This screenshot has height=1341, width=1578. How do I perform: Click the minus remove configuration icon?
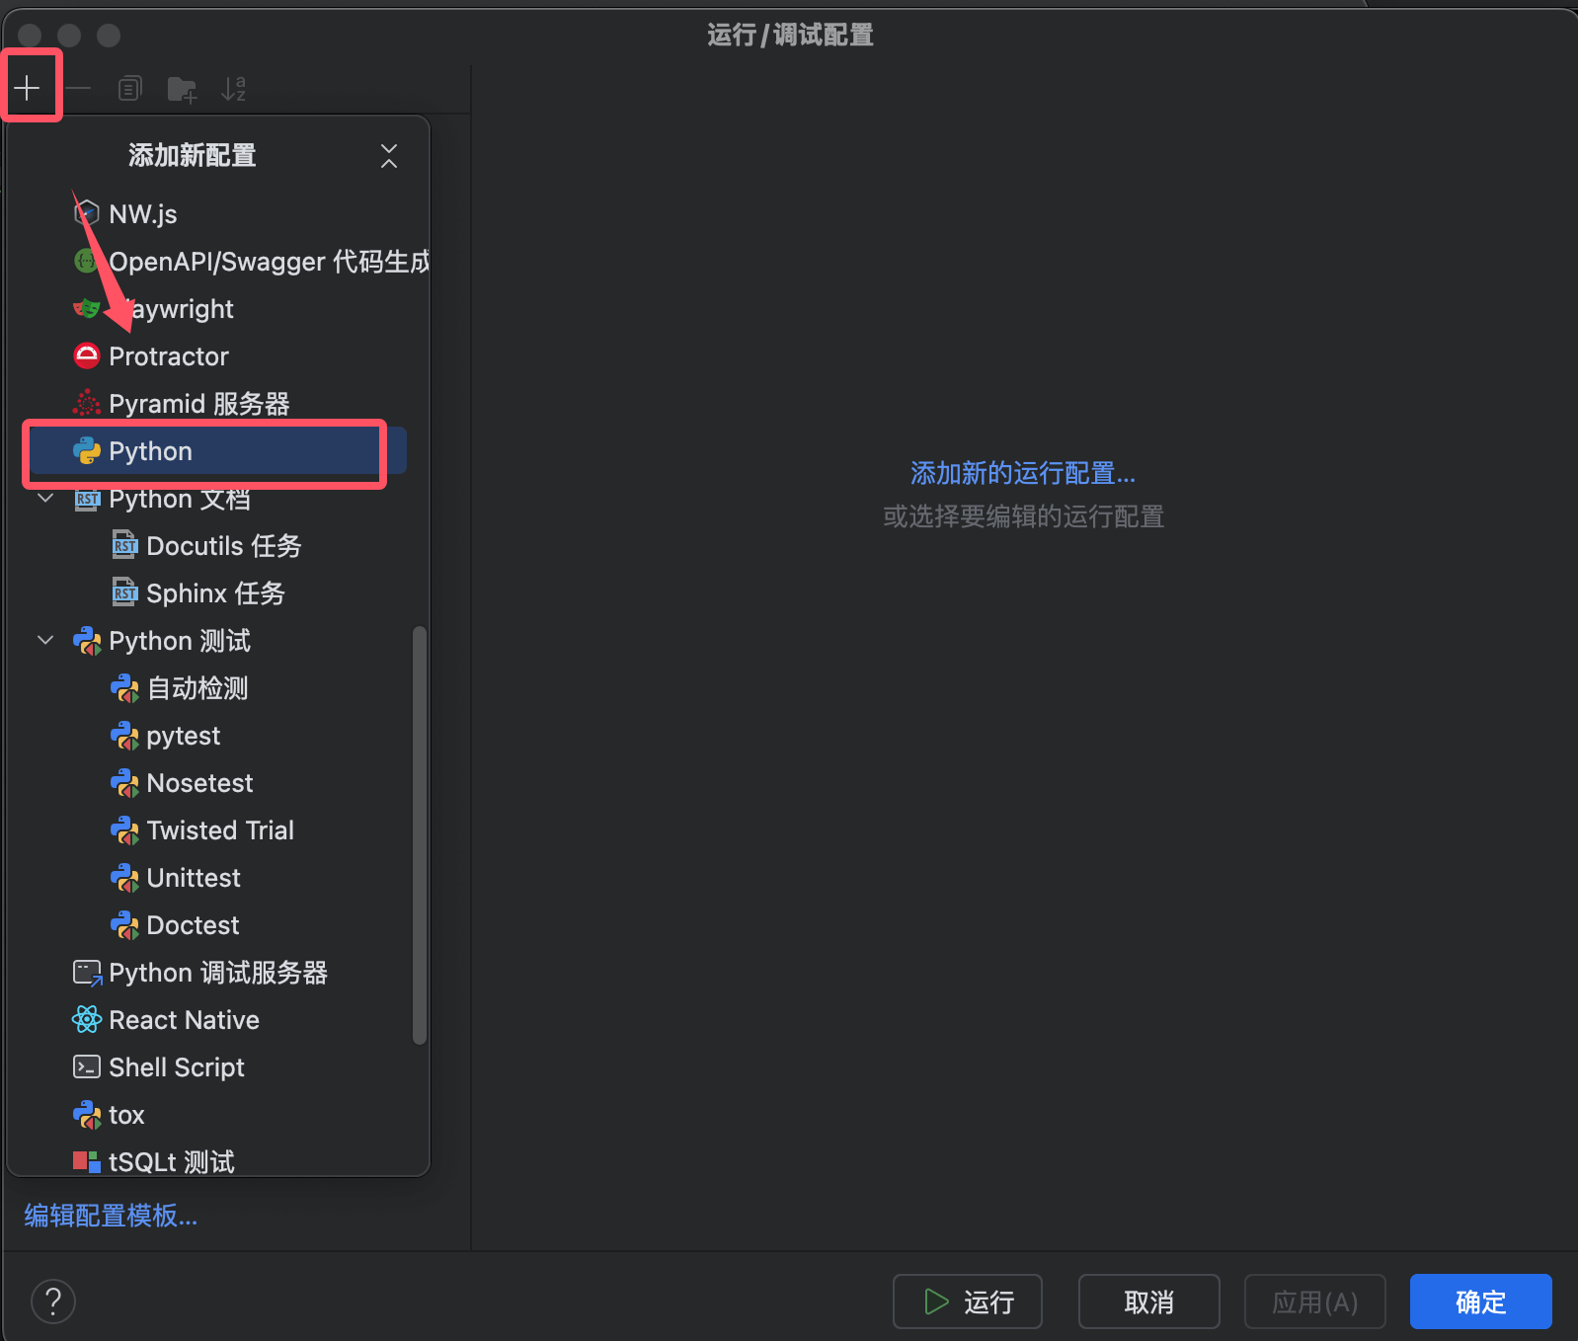tap(79, 89)
